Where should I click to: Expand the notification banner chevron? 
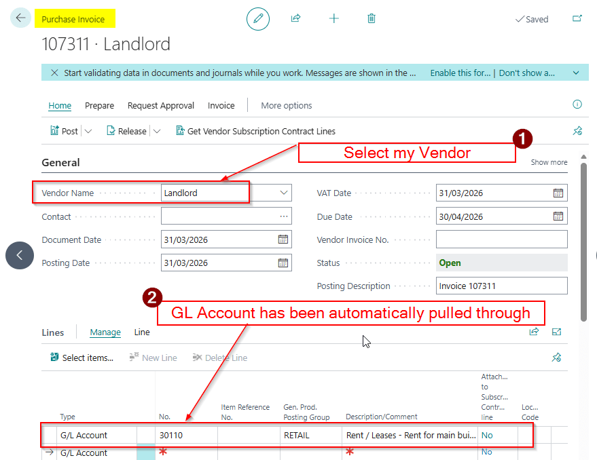click(576, 73)
